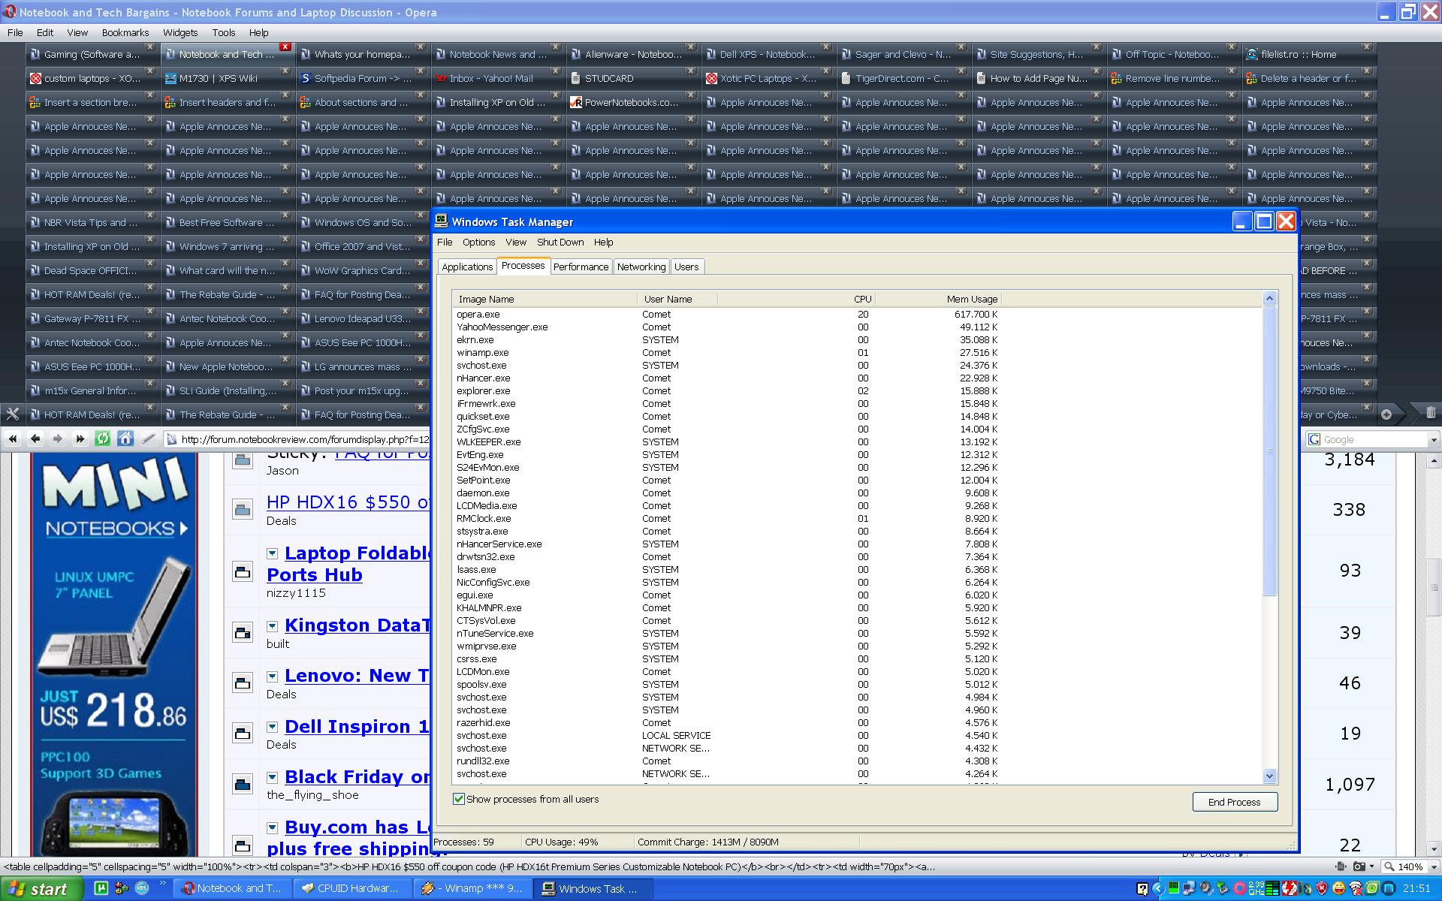This screenshot has width=1442, height=901.
Task: Click Opera's fast forward button
Action: point(80,439)
